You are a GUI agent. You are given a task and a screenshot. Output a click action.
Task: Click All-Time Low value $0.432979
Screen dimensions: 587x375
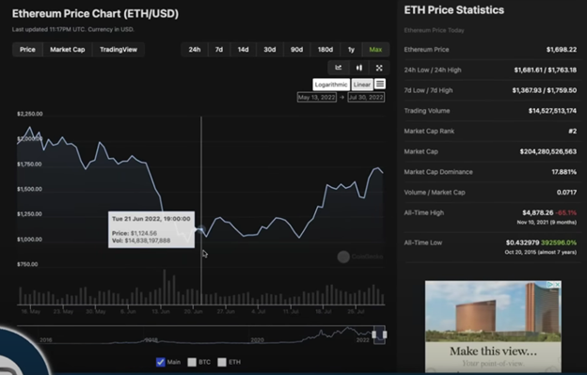click(x=522, y=242)
